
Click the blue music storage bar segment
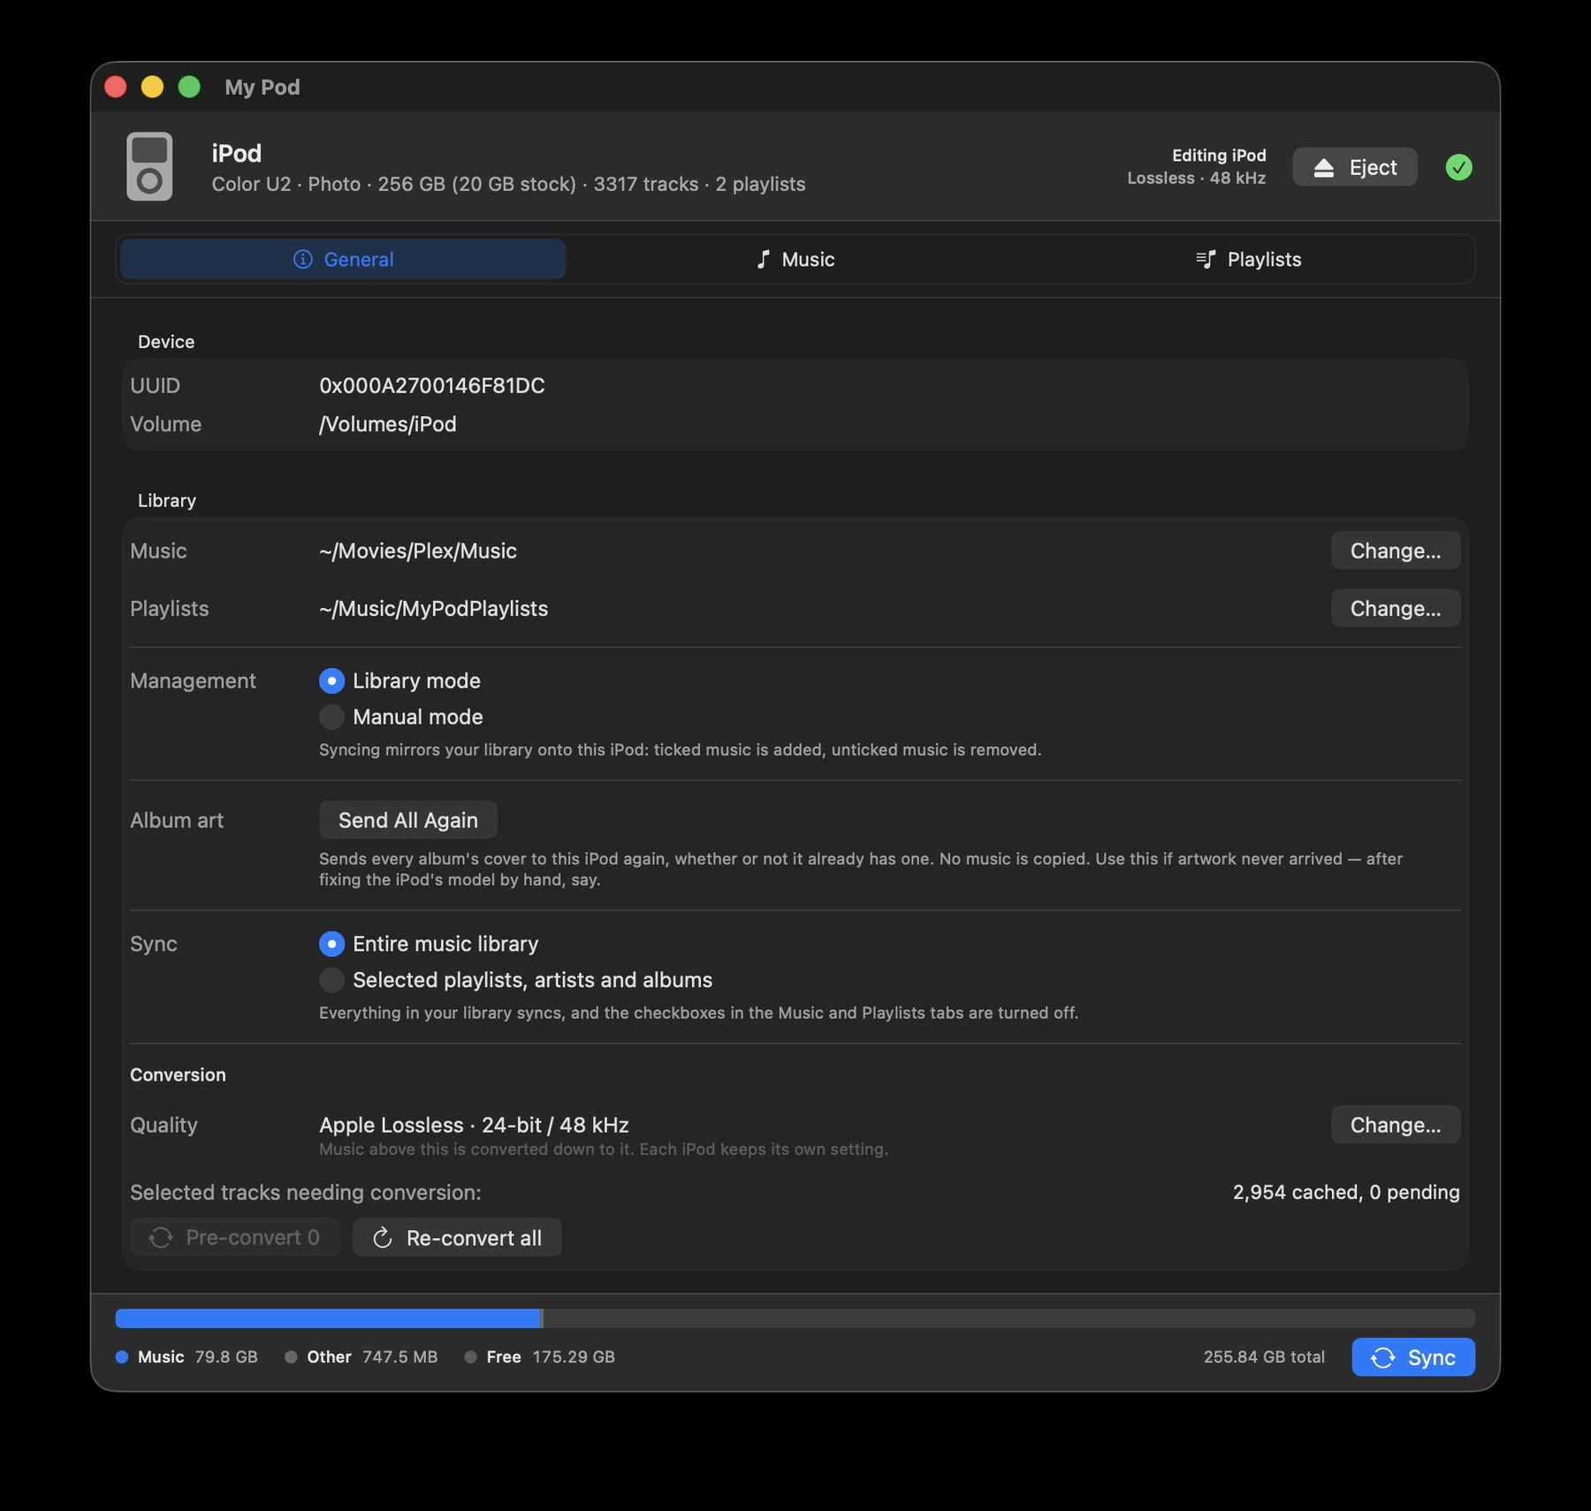[x=327, y=1318]
